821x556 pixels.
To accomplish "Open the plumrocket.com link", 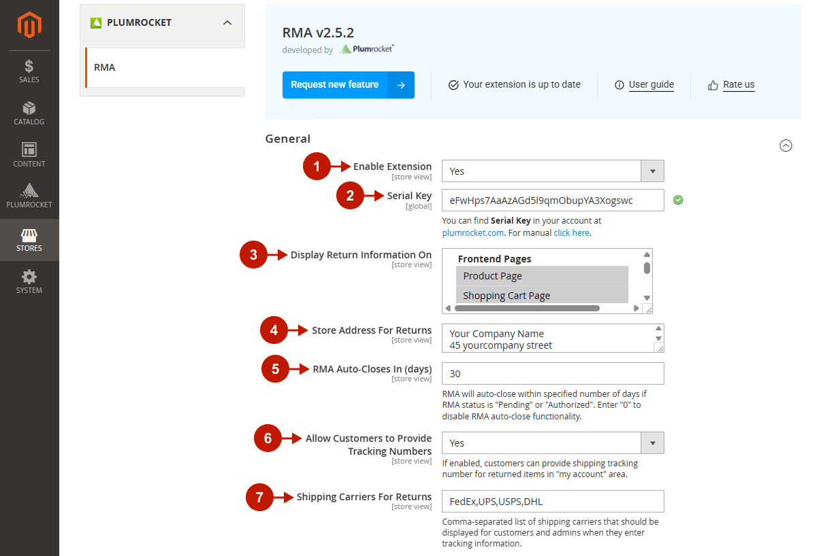I will pyautogui.click(x=473, y=232).
